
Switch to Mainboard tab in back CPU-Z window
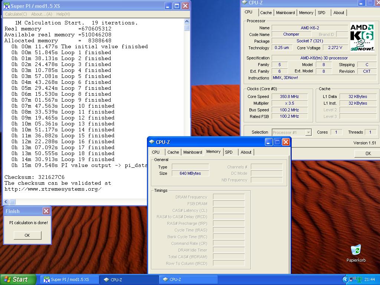pos(285,13)
